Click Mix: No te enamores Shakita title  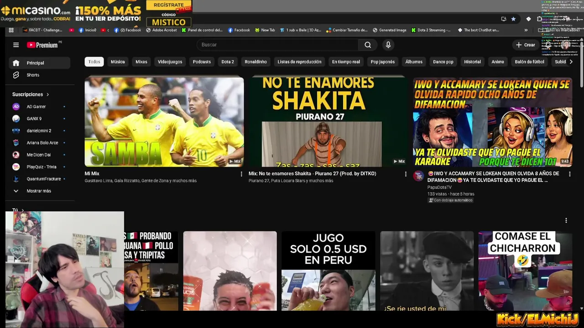pyautogui.click(x=312, y=174)
